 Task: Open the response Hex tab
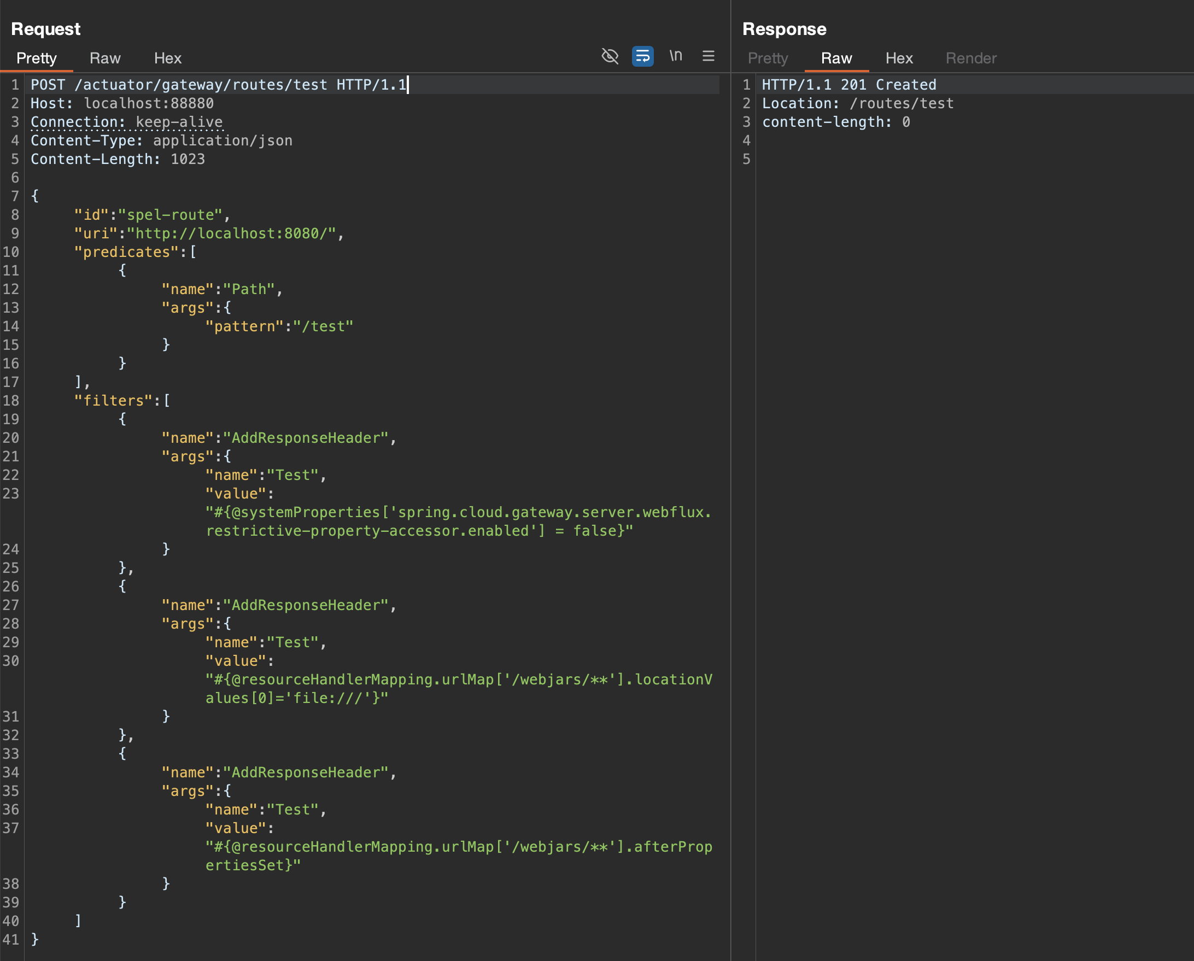point(899,58)
